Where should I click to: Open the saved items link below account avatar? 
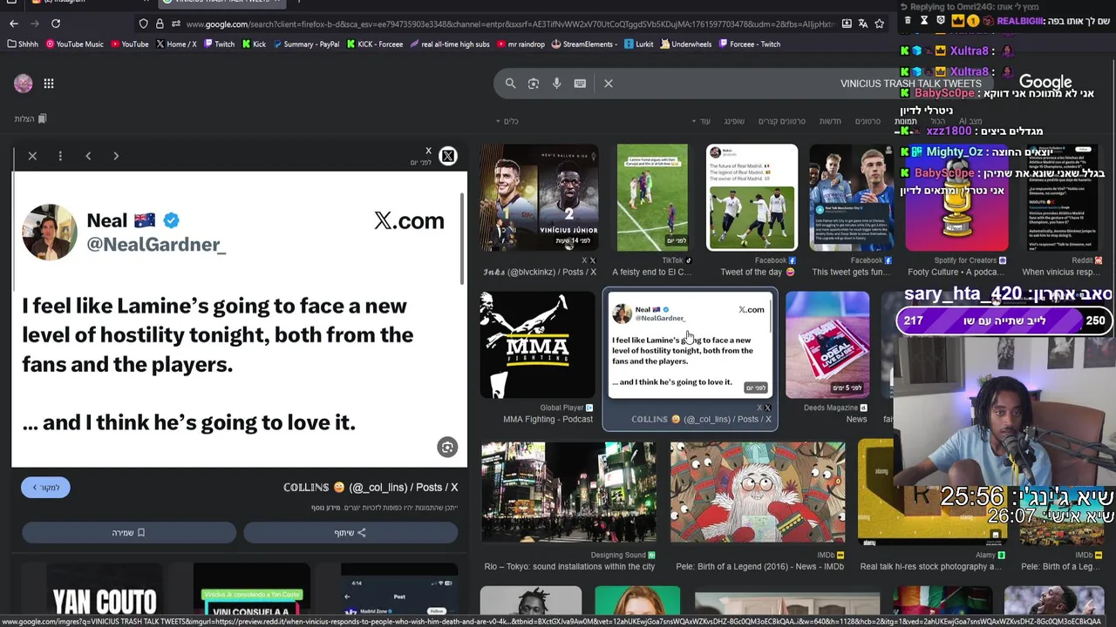31,118
